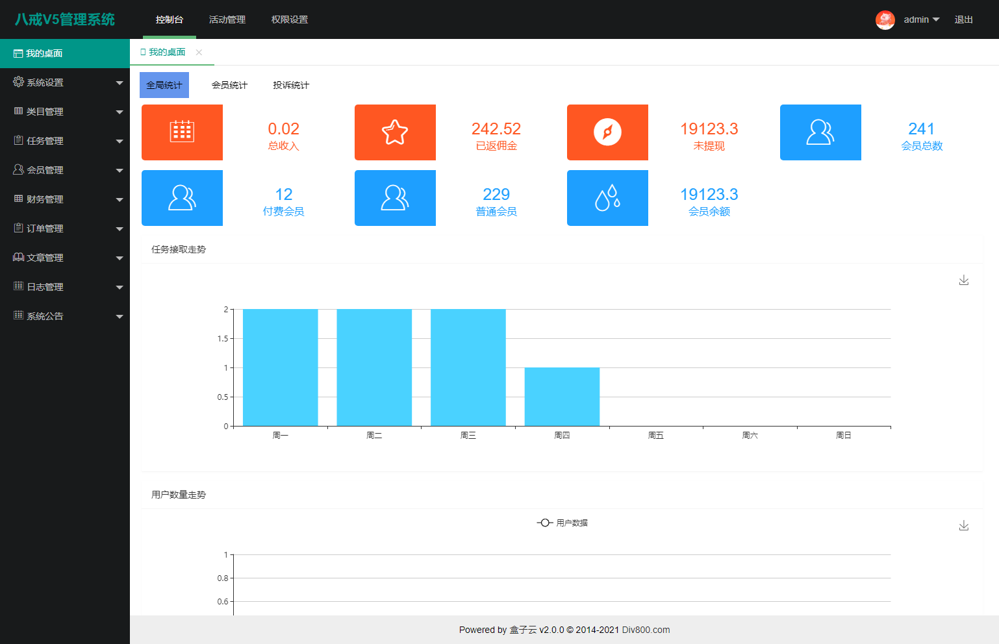999x644 pixels.
Task: Toggle the 用户数据 legend series
Action: pyautogui.click(x=563, y=523)
